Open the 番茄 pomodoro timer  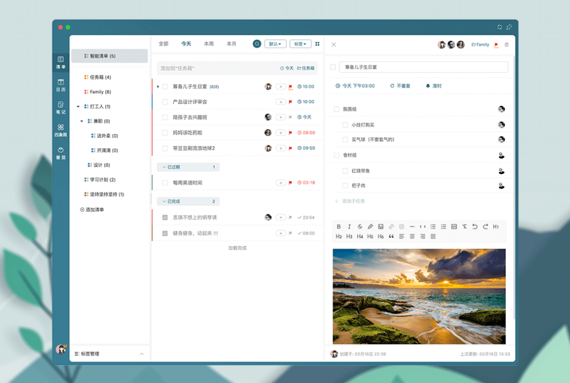click(61, 153)
